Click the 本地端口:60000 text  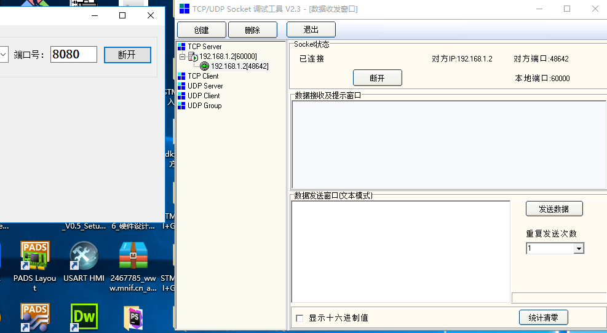(542, 78)
